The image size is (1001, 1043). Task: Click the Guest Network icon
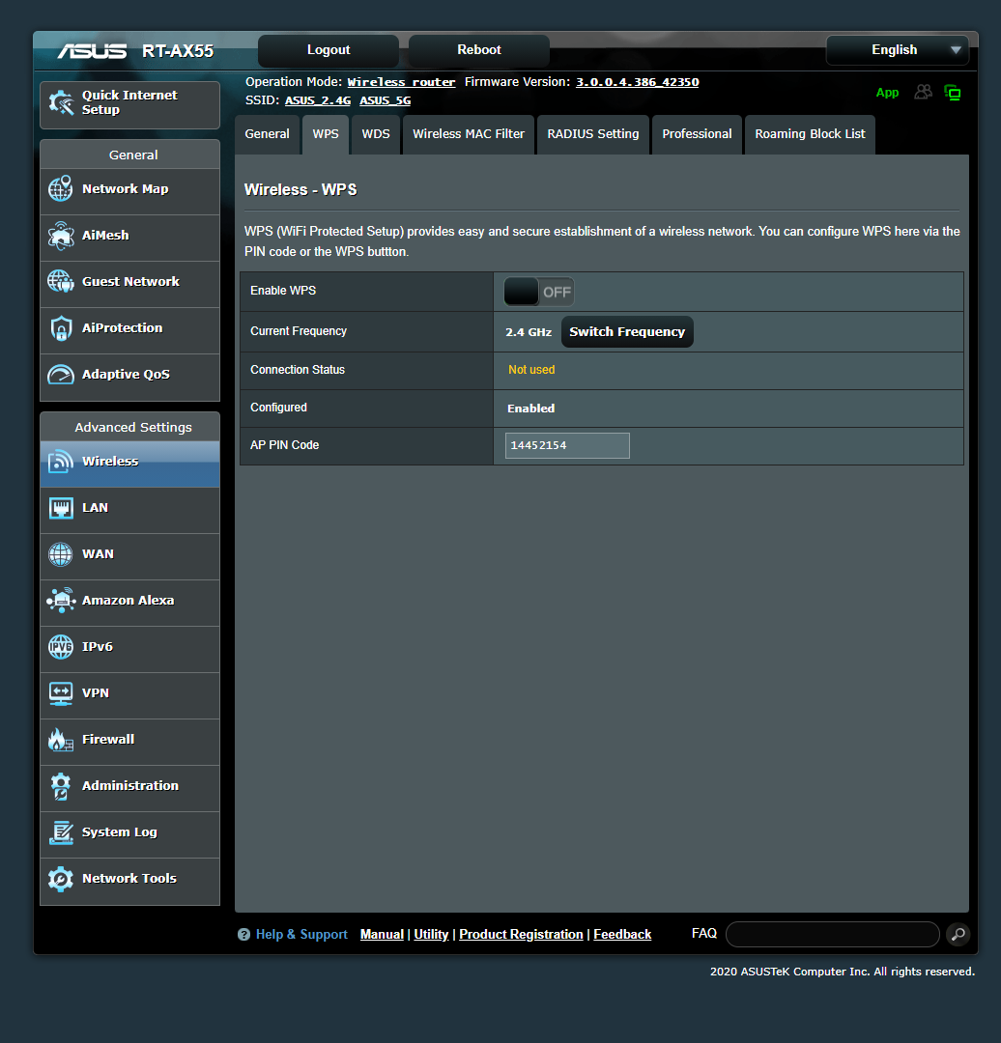61,281
